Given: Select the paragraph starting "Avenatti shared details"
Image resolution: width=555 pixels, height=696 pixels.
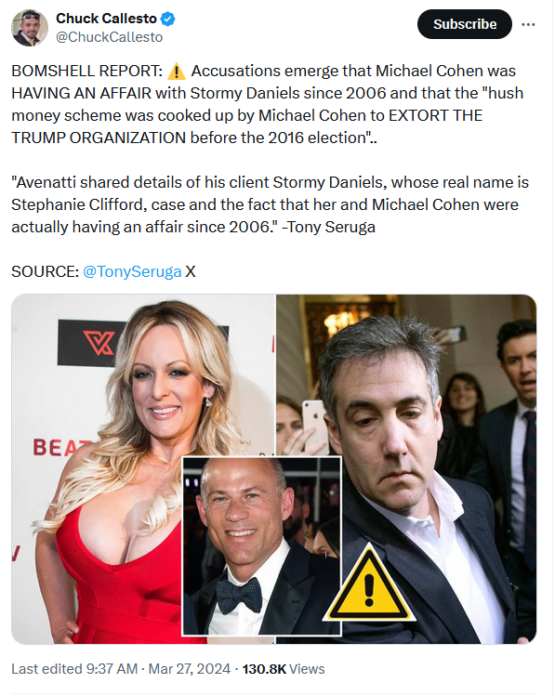Looking at the screenshot, I should tap(270, 204).
